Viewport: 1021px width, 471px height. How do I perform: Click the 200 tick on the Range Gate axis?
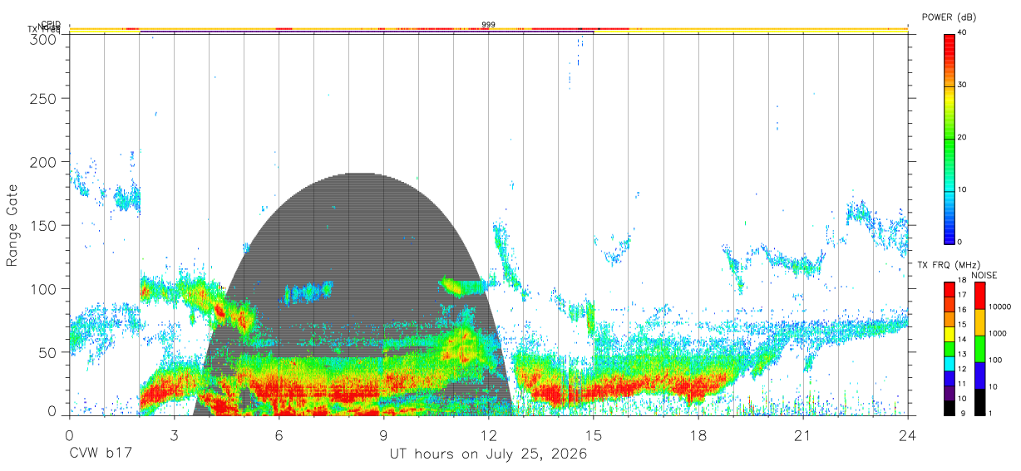coord(43,162)
